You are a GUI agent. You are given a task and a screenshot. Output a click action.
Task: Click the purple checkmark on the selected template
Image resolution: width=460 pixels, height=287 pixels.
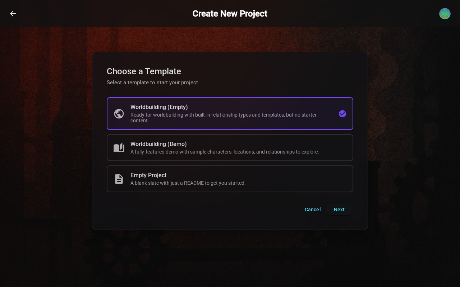pyautogui.click(x=342, y=114)
